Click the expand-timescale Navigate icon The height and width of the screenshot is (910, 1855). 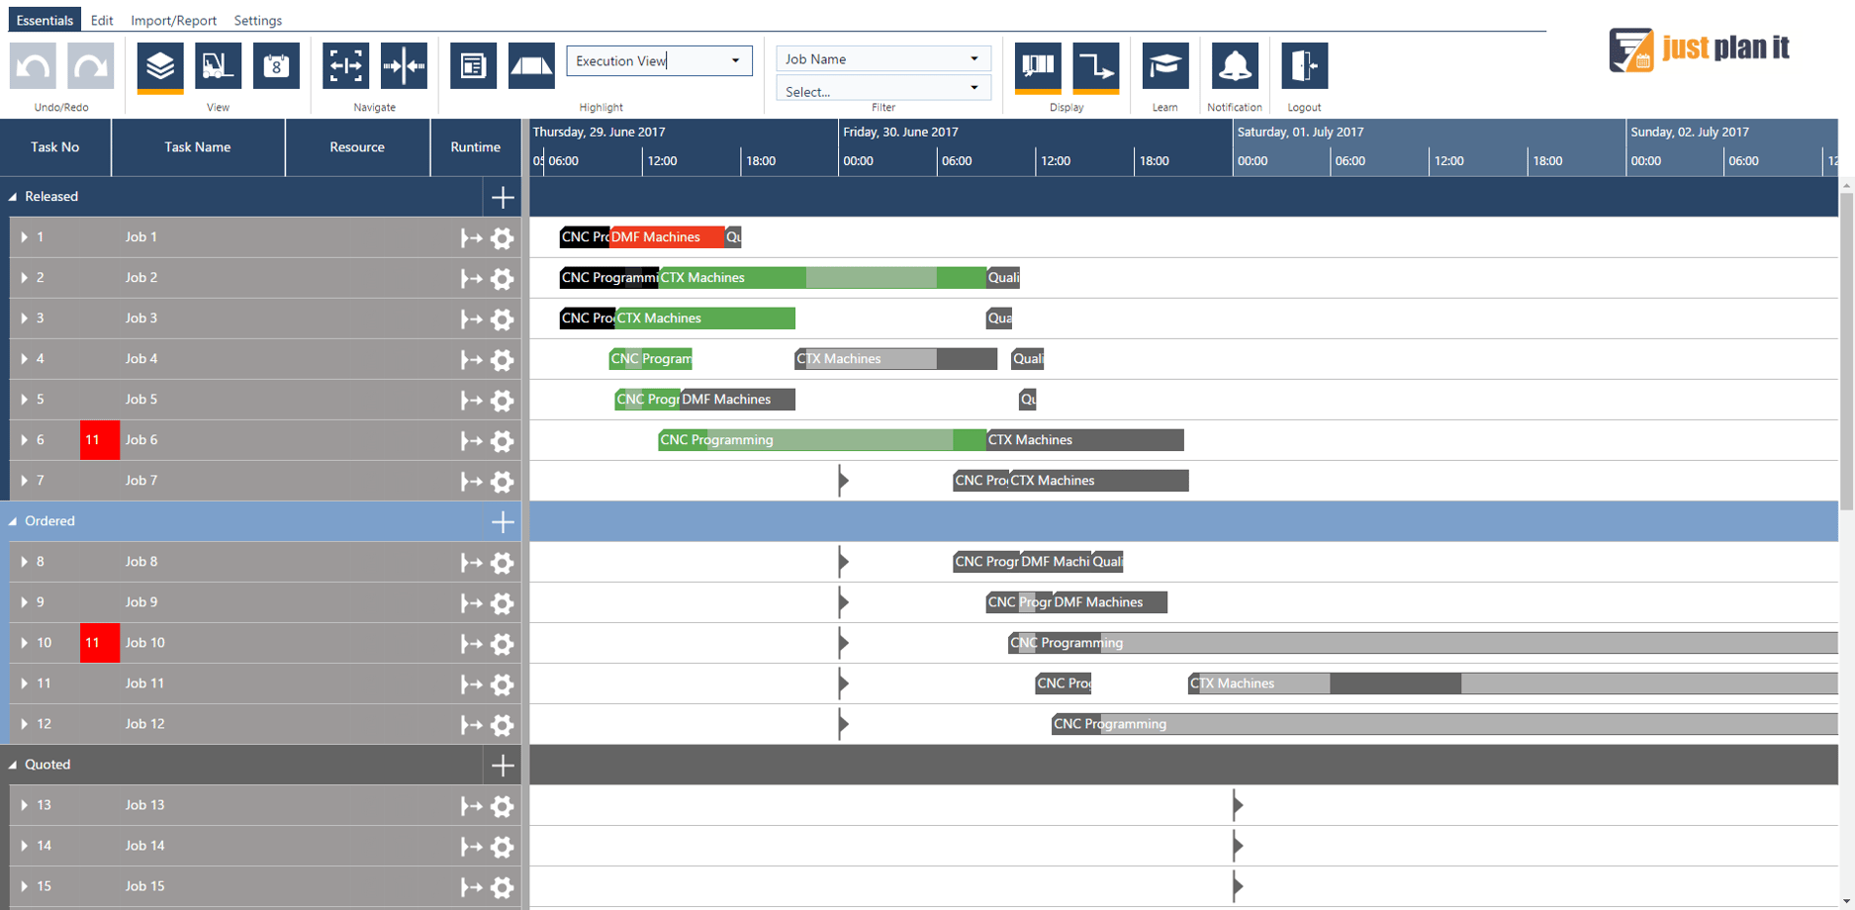(x=345, y=65)
